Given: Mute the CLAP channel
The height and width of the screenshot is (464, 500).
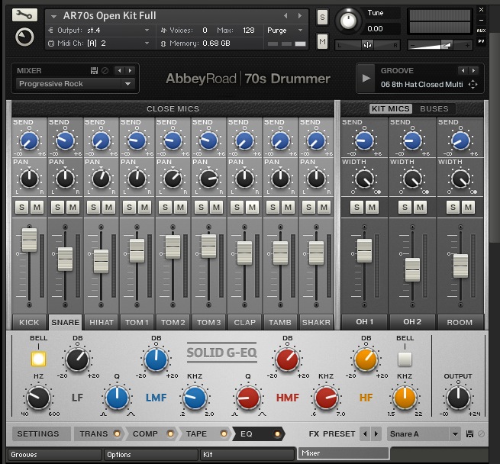Looking at the screenshot, I should pyautogui.click(x=252, y=208).
